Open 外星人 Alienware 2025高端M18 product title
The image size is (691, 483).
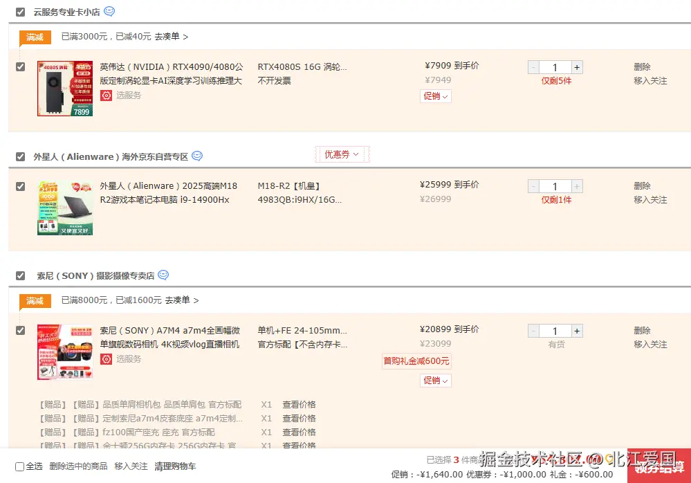click(169, 192)
